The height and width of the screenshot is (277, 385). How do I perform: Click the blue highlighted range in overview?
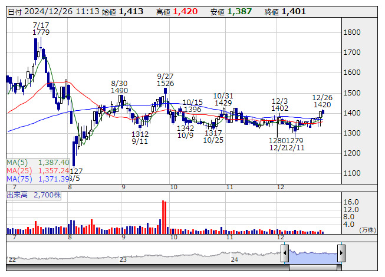coord(312,254)
